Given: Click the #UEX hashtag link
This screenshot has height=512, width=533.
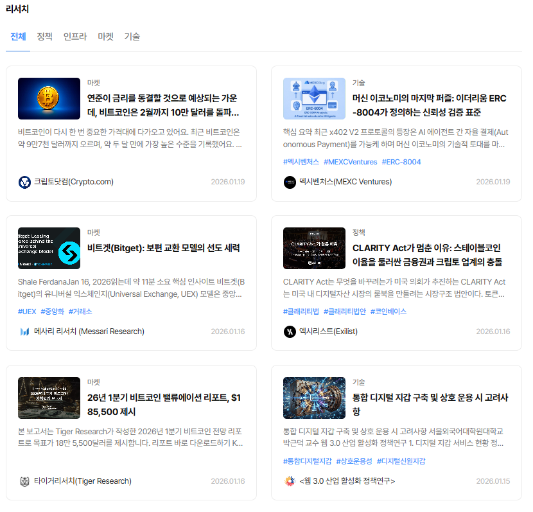Looking at the screenshot, I should pyautogui.click(x=27, y=312).
